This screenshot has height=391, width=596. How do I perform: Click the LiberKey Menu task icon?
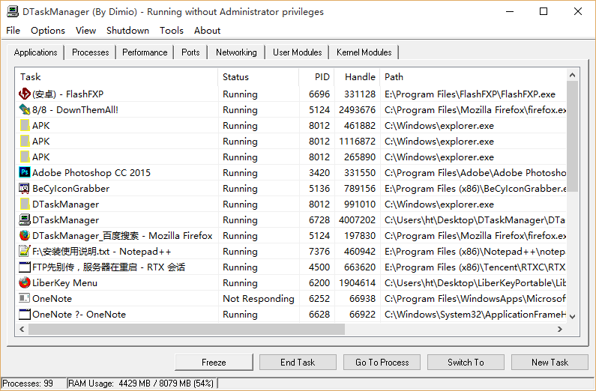[x=25, y=283]
